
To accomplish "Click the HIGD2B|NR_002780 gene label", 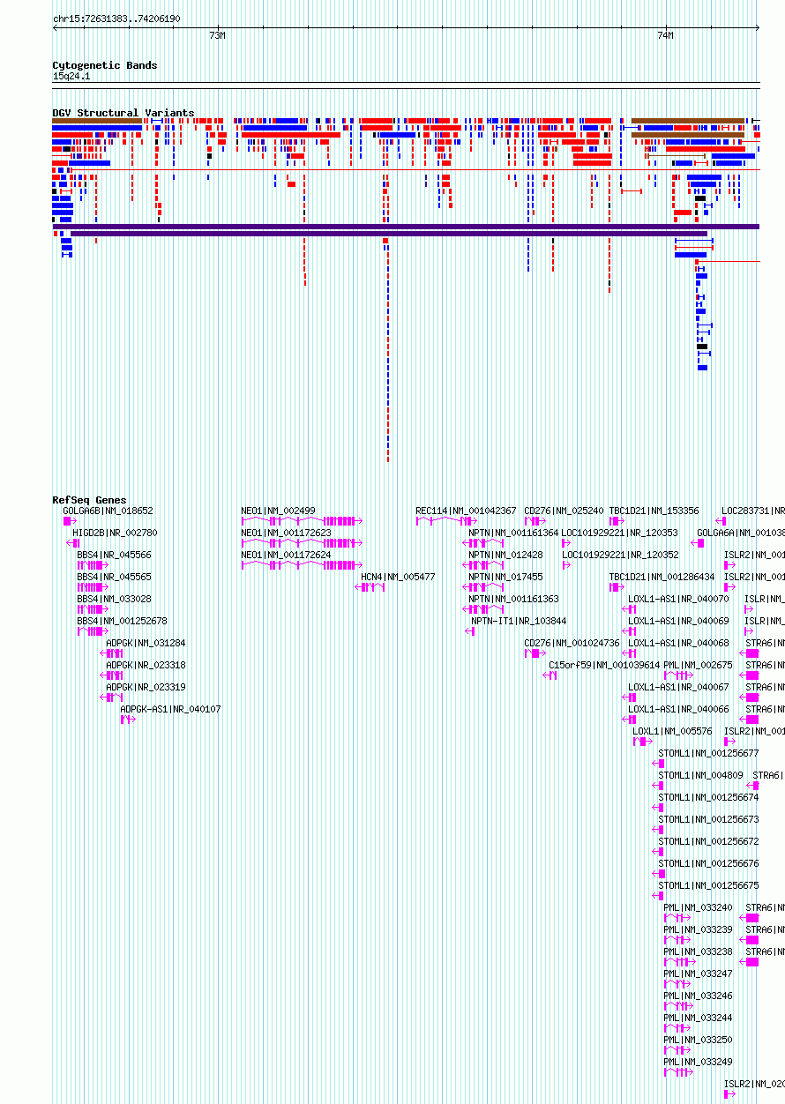I will 115,533.
